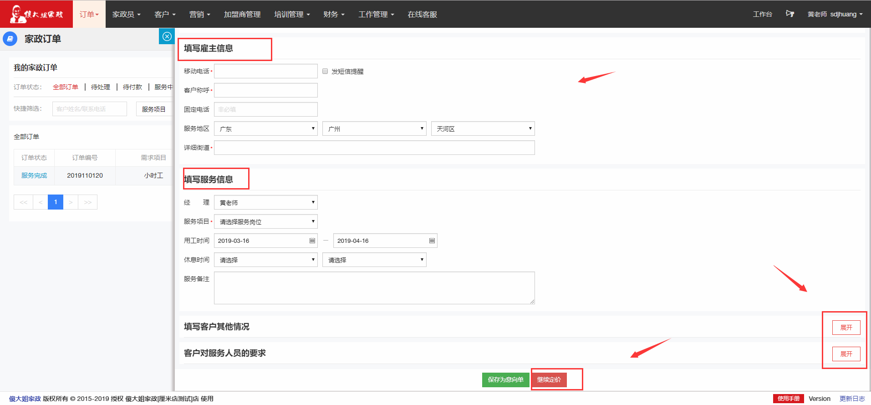The width and height of the screenshot is (871, 405).
Task: Click the 服务备注 text area
Action: coord(374,288)
